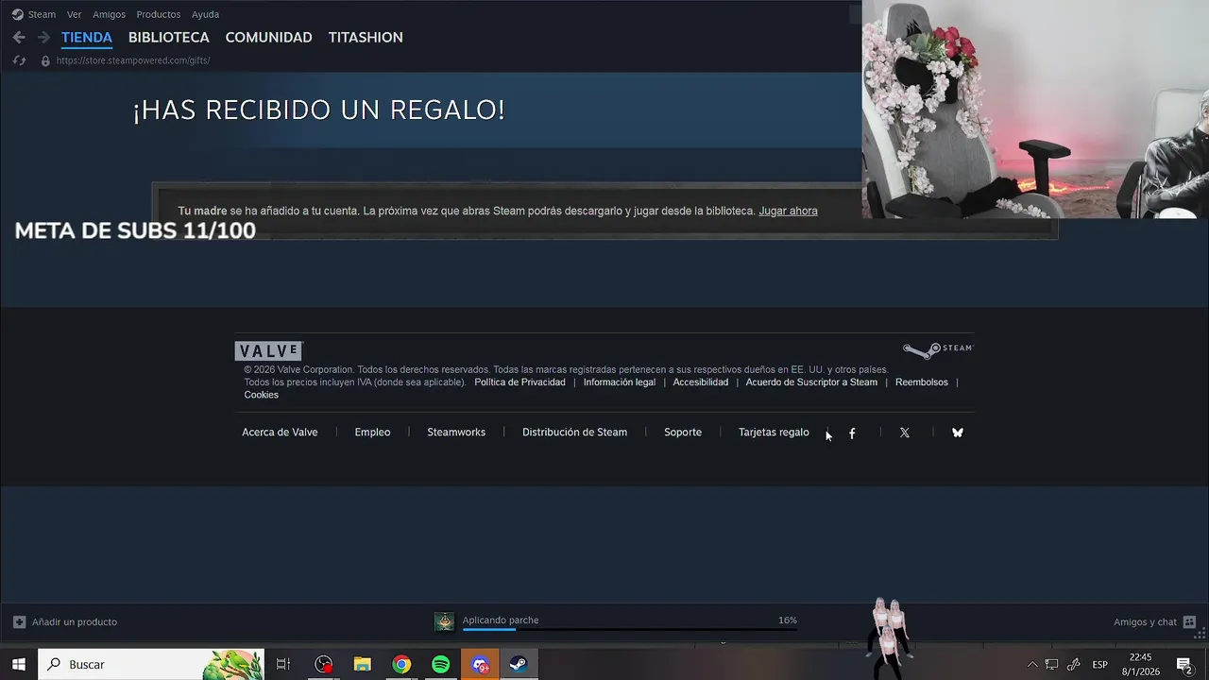Click the Steam logo menu icon
1209x680 pixels.
click(17, 14)
